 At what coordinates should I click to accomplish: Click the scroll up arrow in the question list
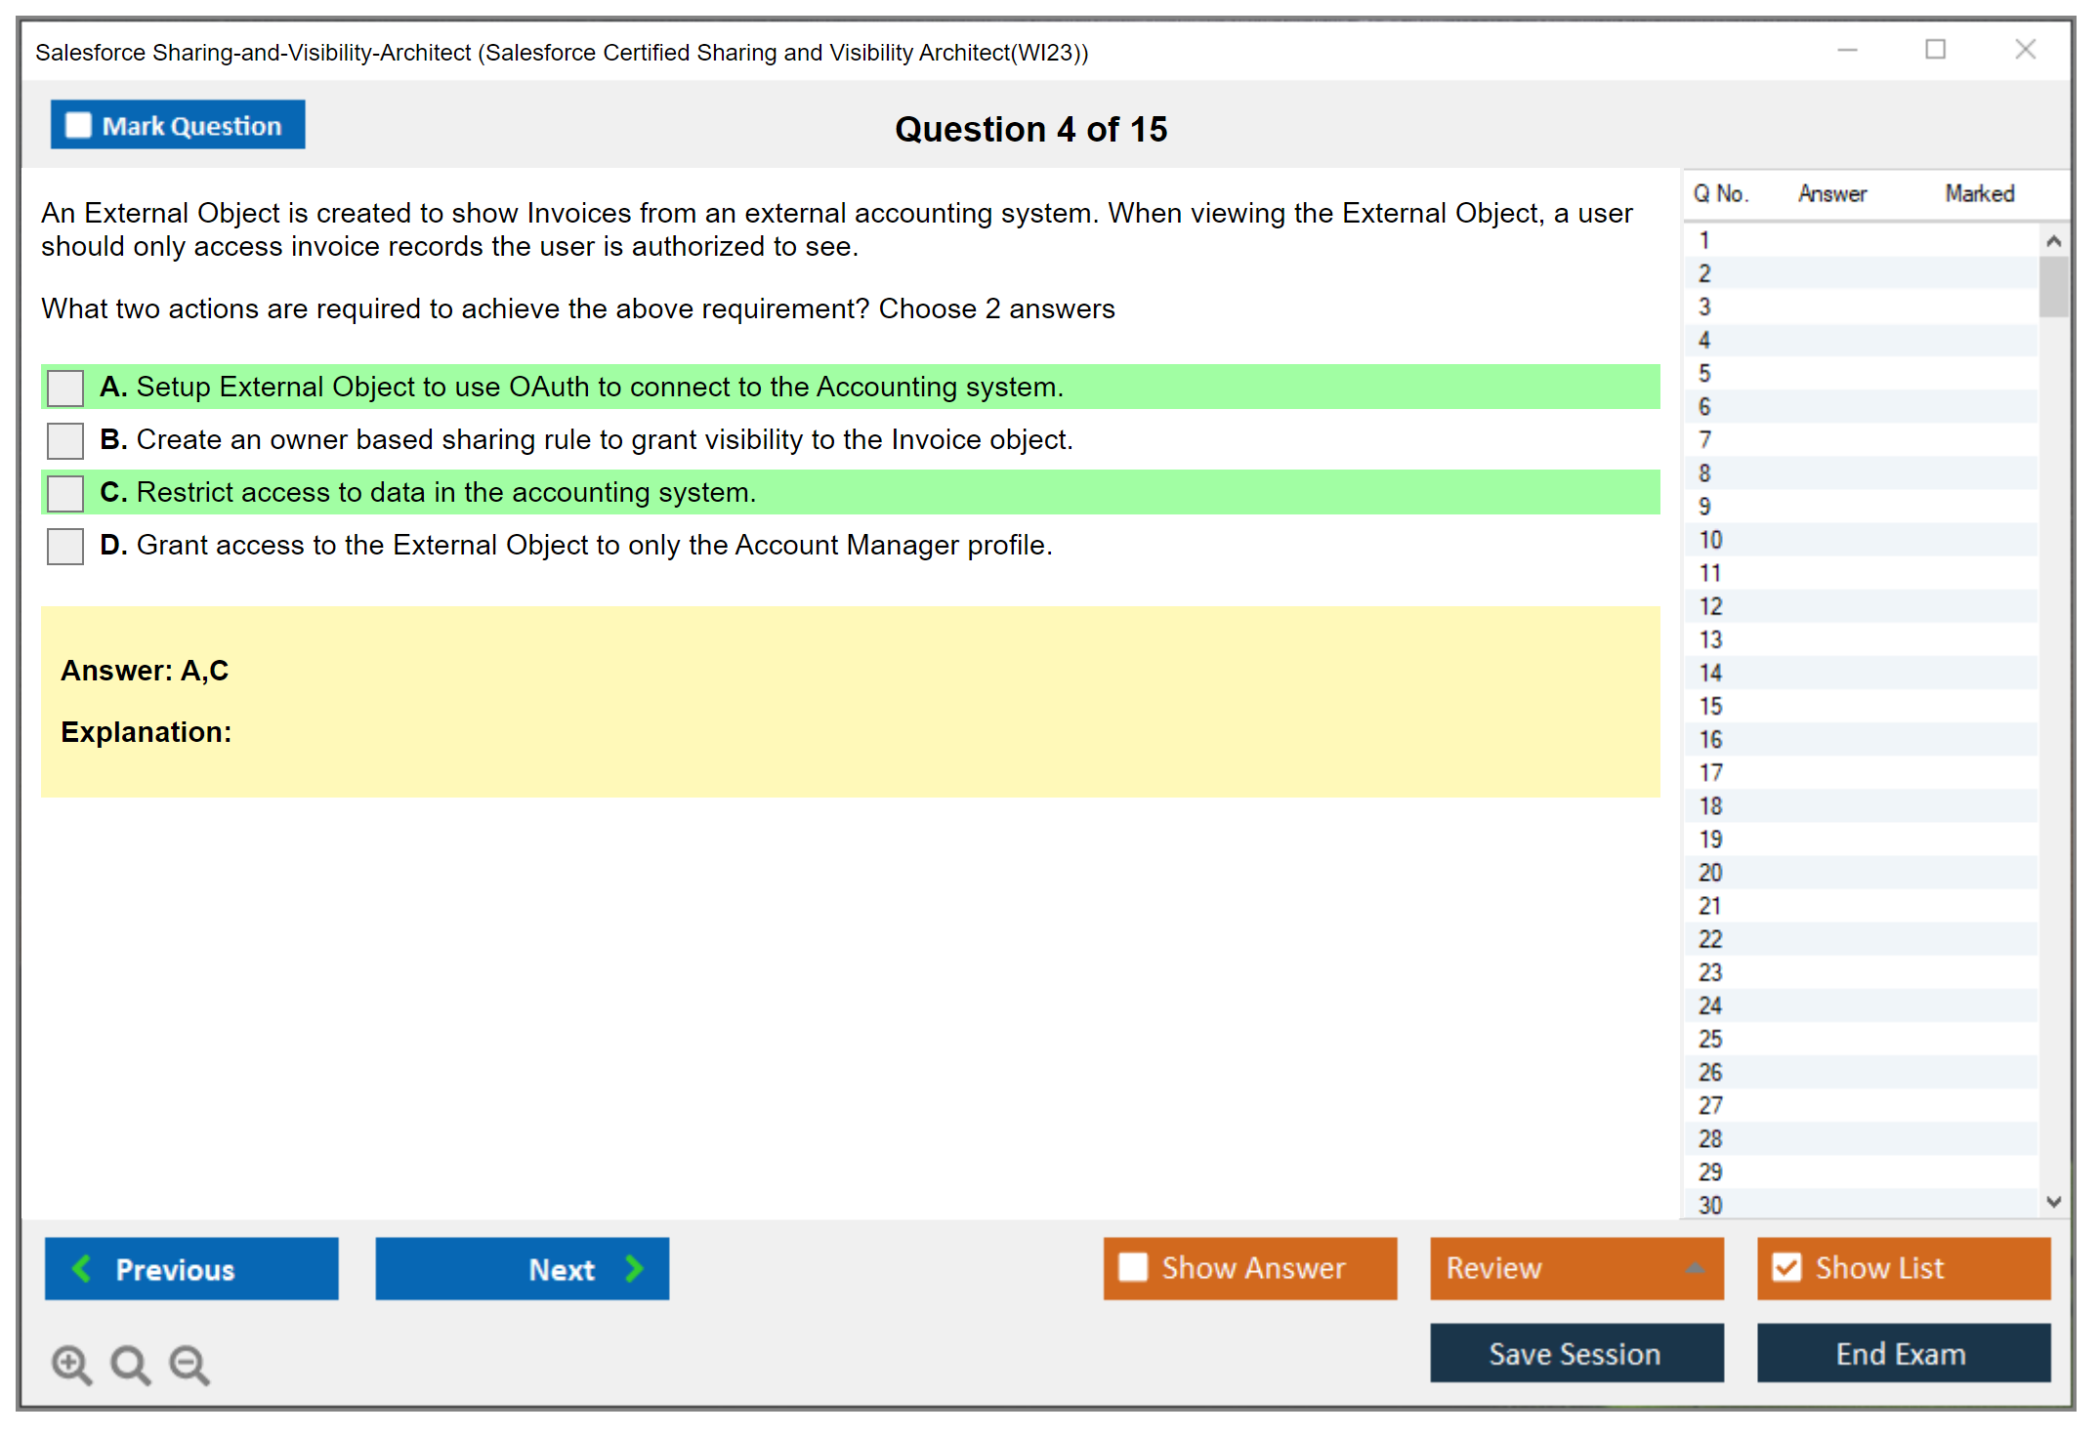click(2053, 241)
